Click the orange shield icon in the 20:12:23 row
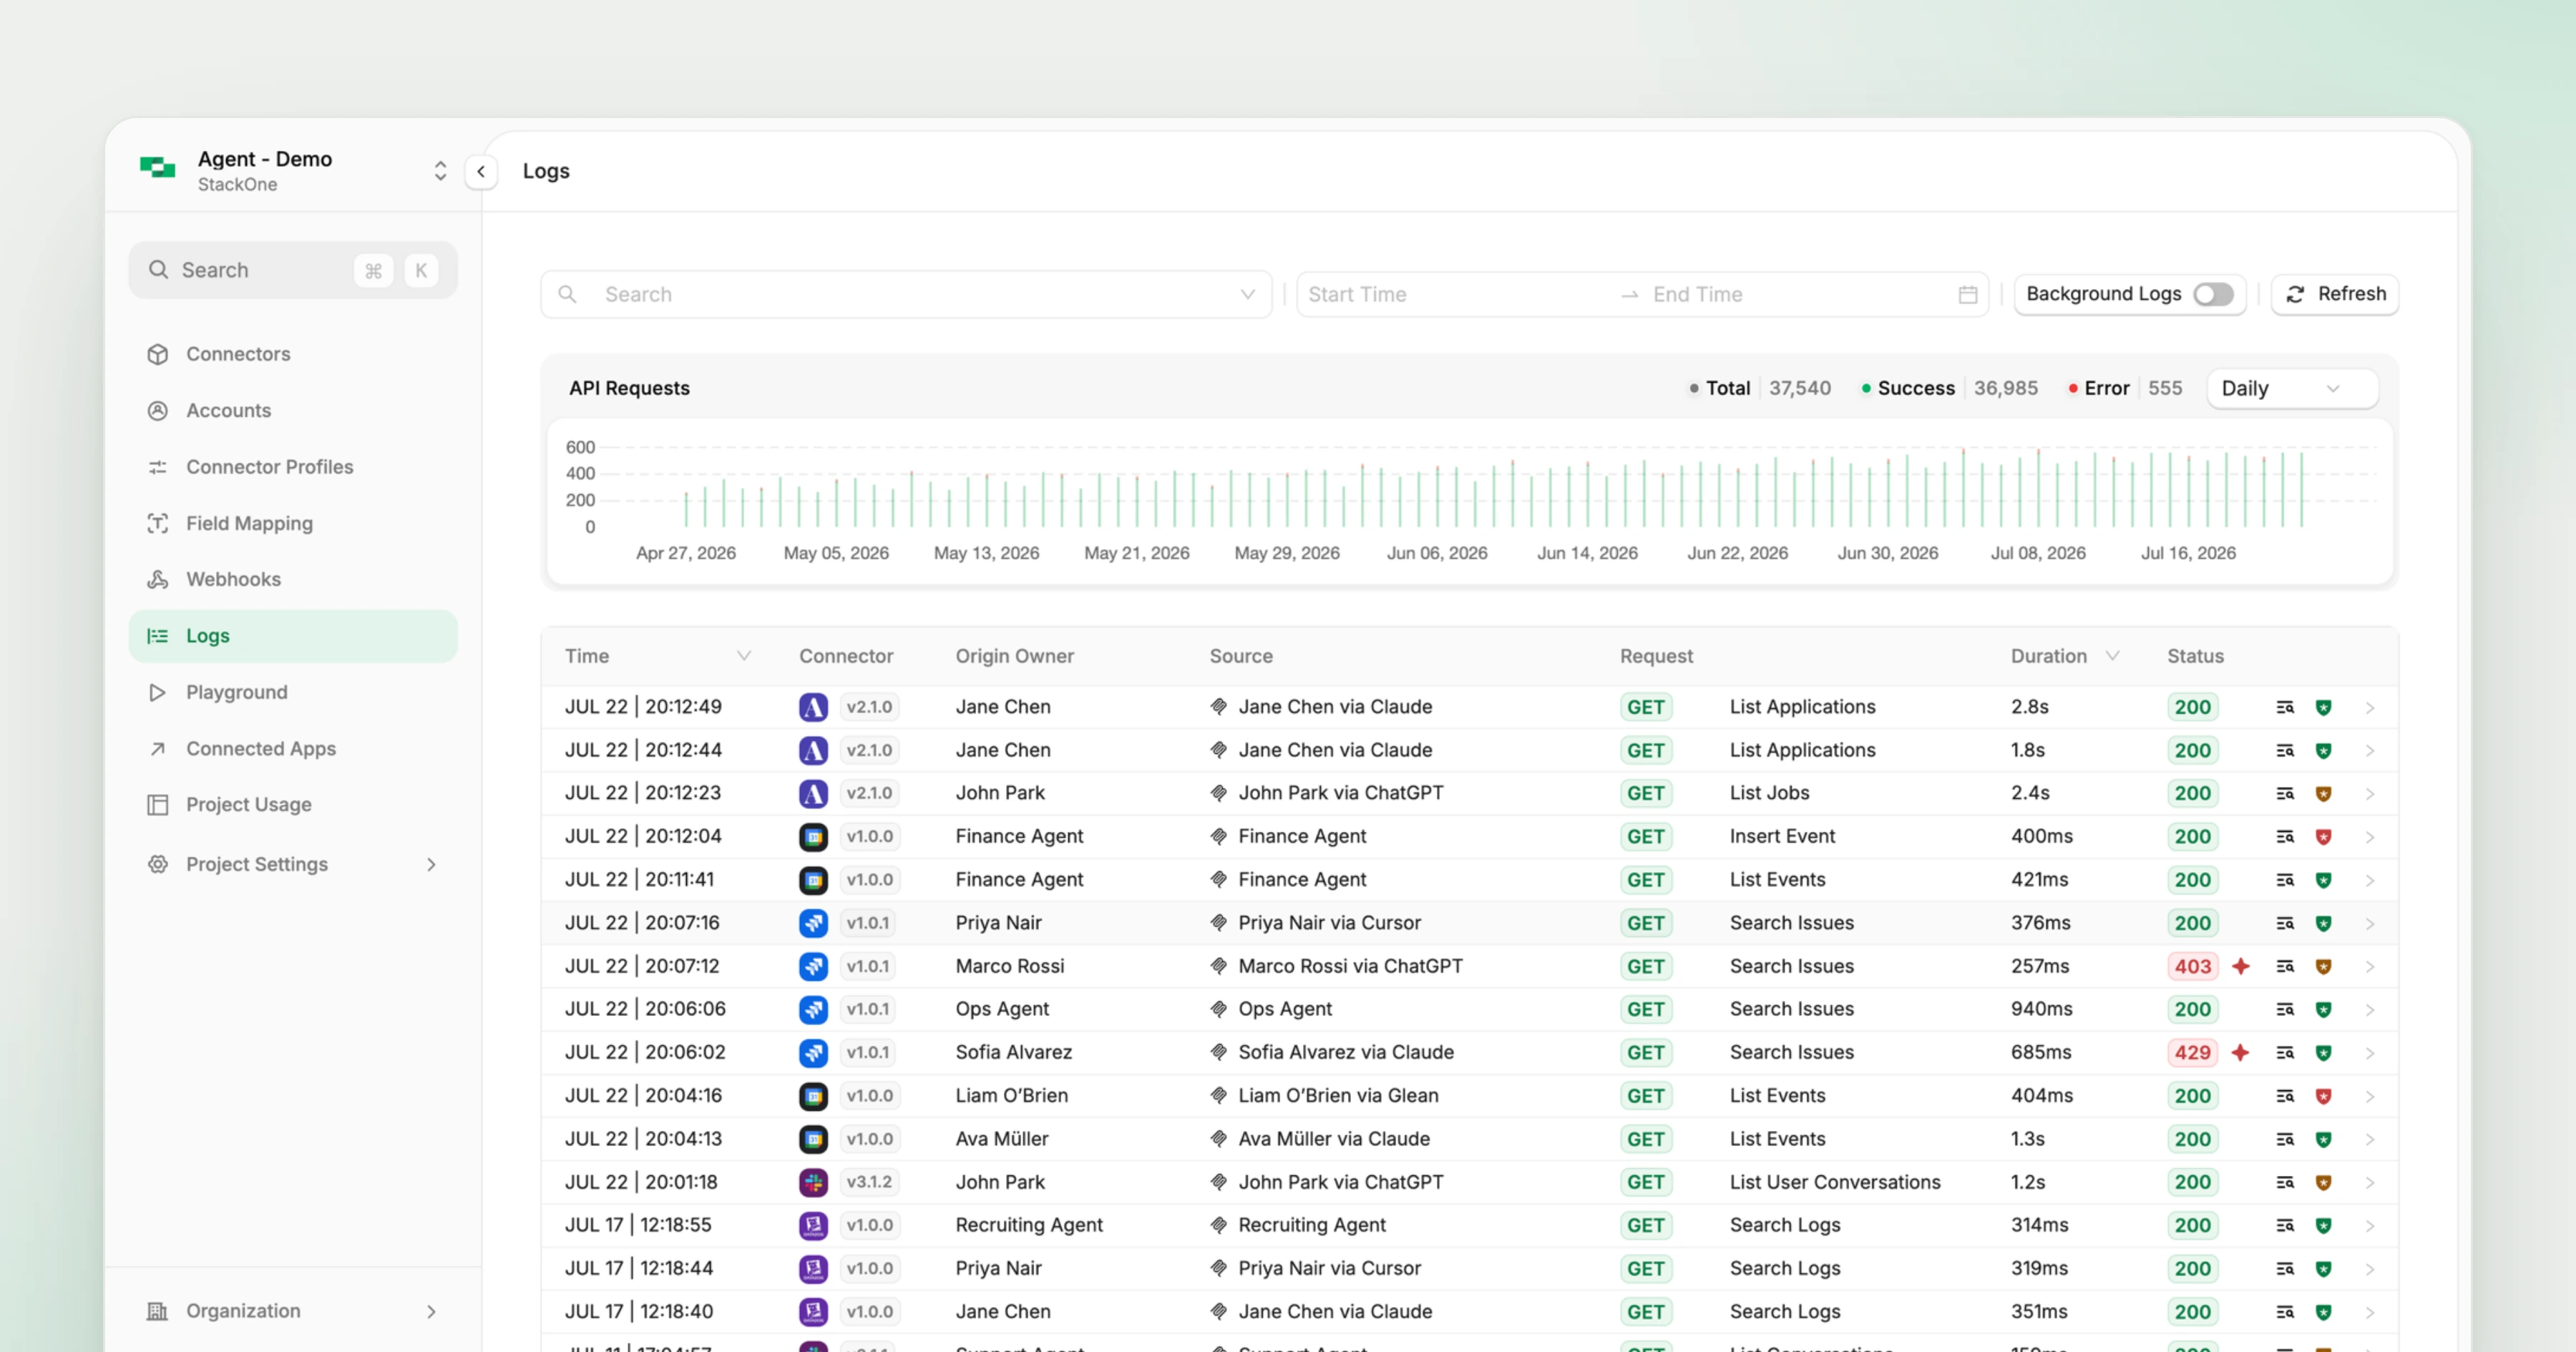 (2324, 793)
